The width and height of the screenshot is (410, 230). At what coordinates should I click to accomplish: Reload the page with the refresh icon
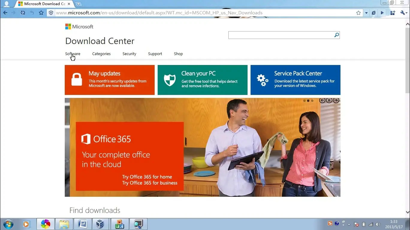[22, 13]
